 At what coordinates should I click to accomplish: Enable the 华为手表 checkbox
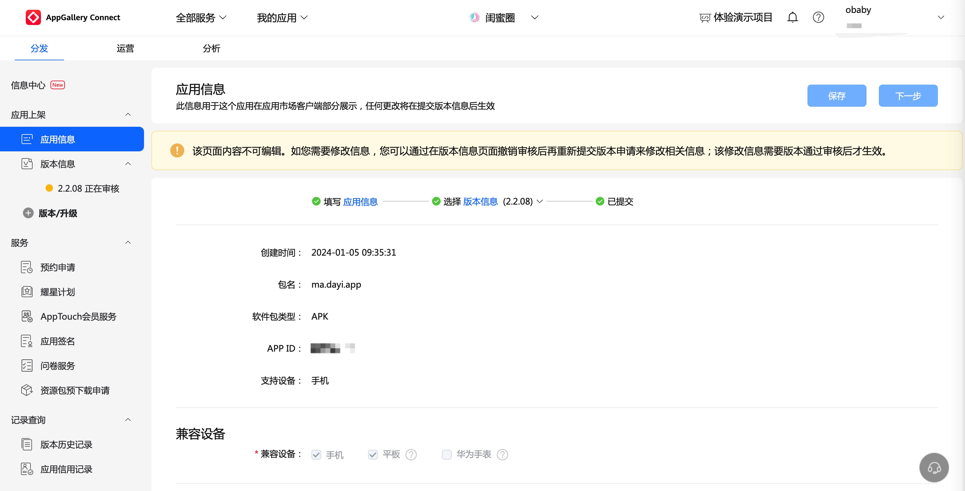(x=446, y=455)
